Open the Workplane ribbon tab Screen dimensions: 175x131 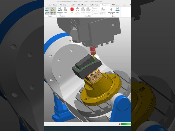64,5
